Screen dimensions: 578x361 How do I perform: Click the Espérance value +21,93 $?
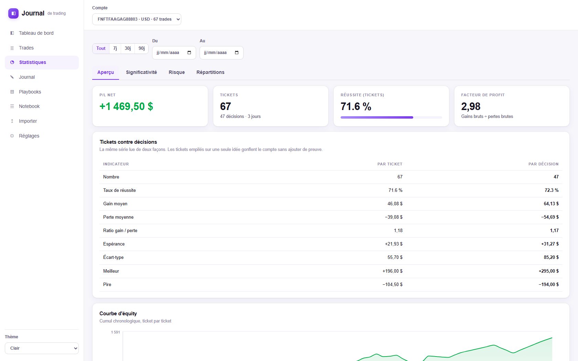tap(394, 244)
